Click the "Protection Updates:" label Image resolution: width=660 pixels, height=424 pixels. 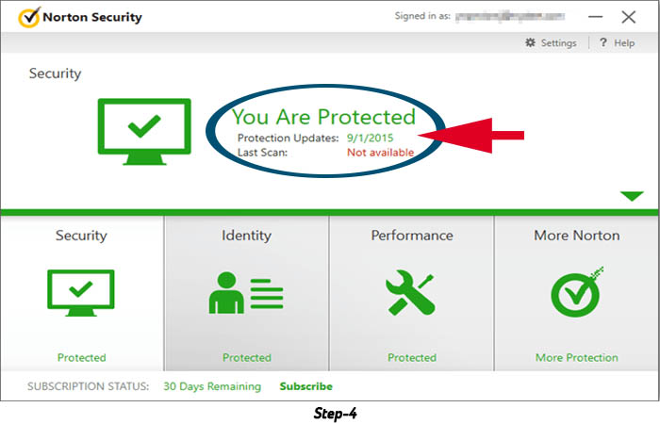(288, 138)
